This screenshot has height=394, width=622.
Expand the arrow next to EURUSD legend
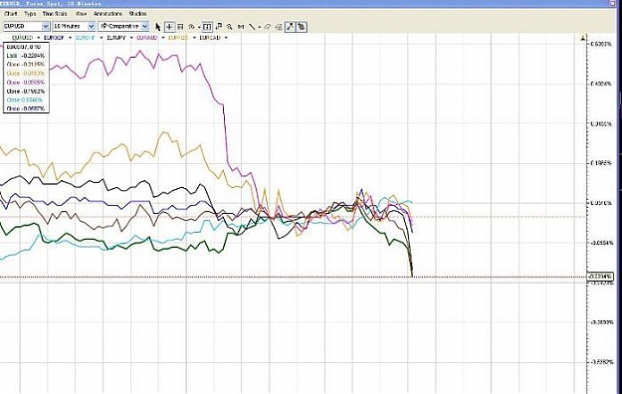39,38
